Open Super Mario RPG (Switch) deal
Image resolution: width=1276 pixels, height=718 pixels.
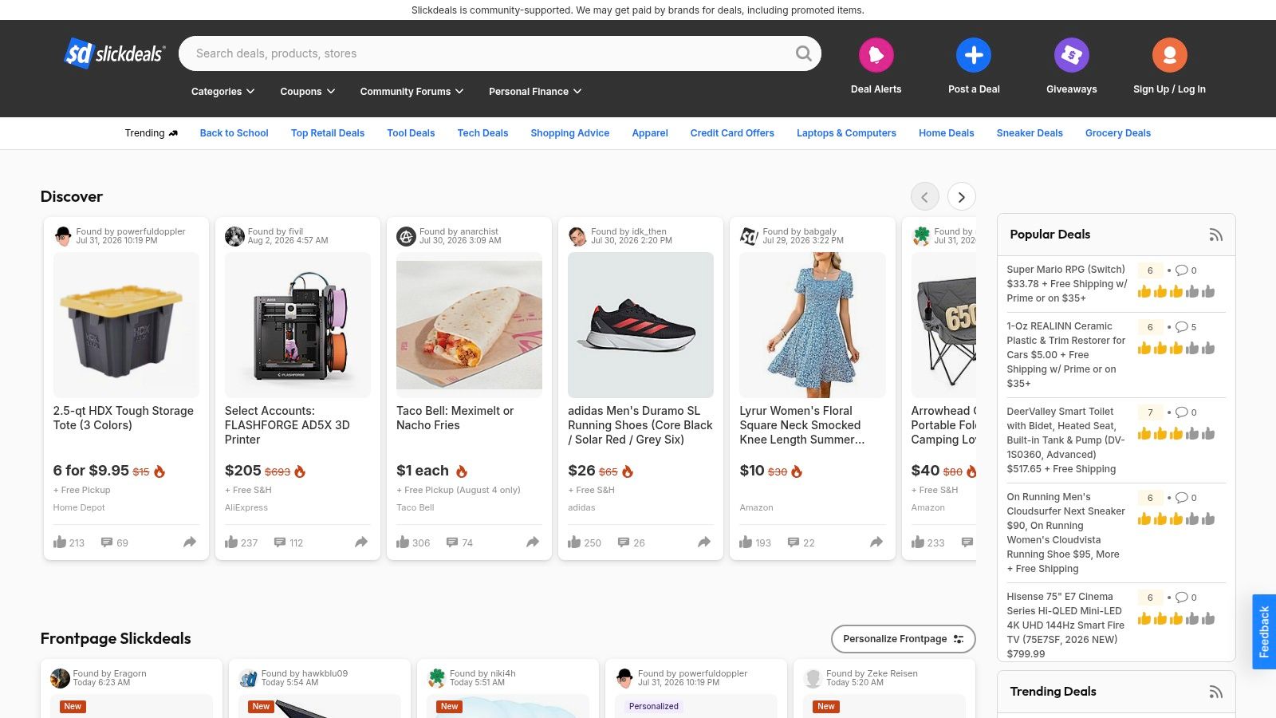[x=1066, y=284]
